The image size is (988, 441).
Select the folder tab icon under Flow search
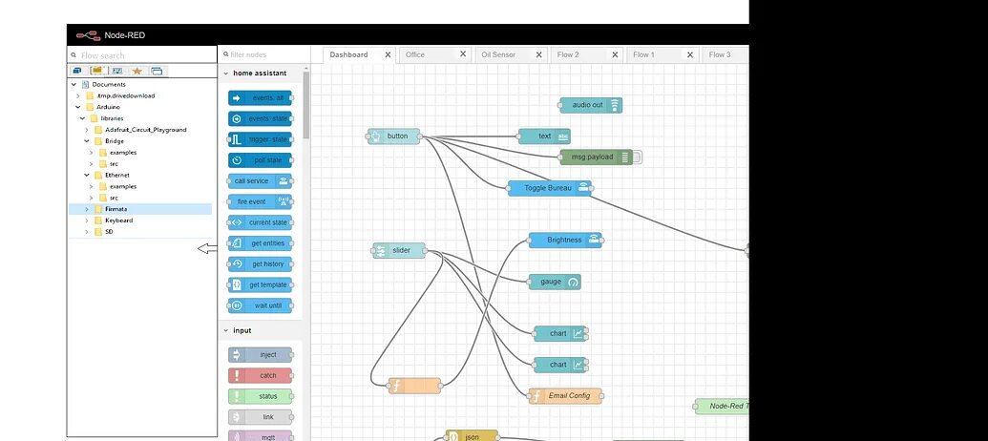point(97,71)
